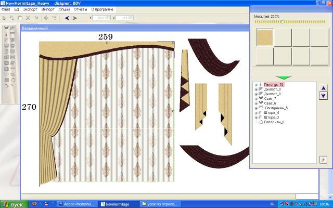Move selected layer down with blue arrow
The image size is (333, 208).
(323, 96)
